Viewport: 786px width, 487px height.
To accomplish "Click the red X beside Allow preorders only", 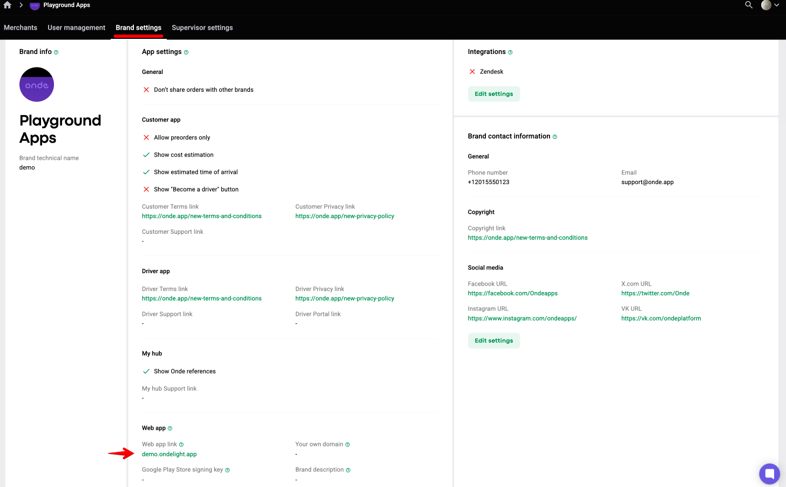I will 146,138.
